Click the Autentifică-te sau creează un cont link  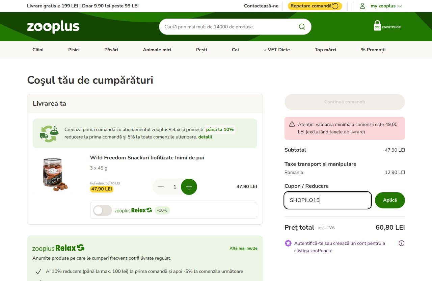[340, 247]
